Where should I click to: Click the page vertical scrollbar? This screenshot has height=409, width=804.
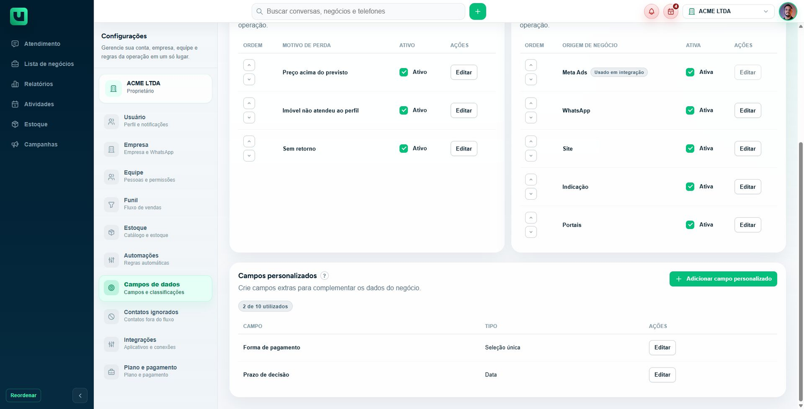click(800, 272)
